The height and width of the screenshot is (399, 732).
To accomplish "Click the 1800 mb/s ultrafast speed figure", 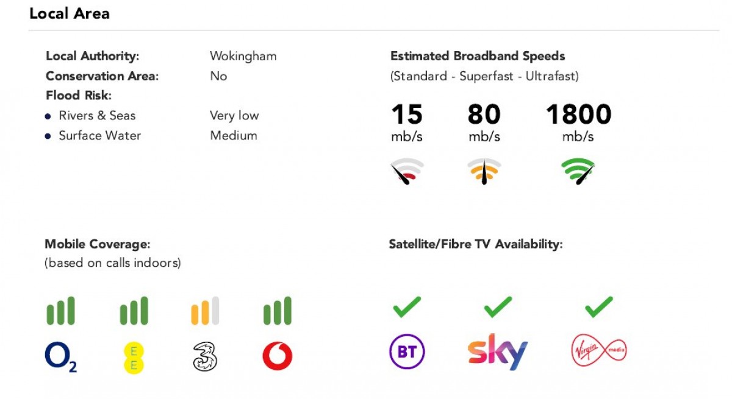I will pyautogui.click(x=578, y=115).
